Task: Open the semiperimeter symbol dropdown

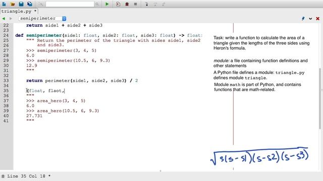Action: click(x=42, y=19)
